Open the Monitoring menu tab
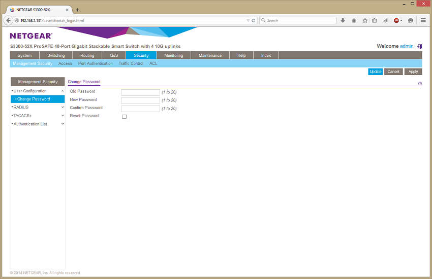 174,55
